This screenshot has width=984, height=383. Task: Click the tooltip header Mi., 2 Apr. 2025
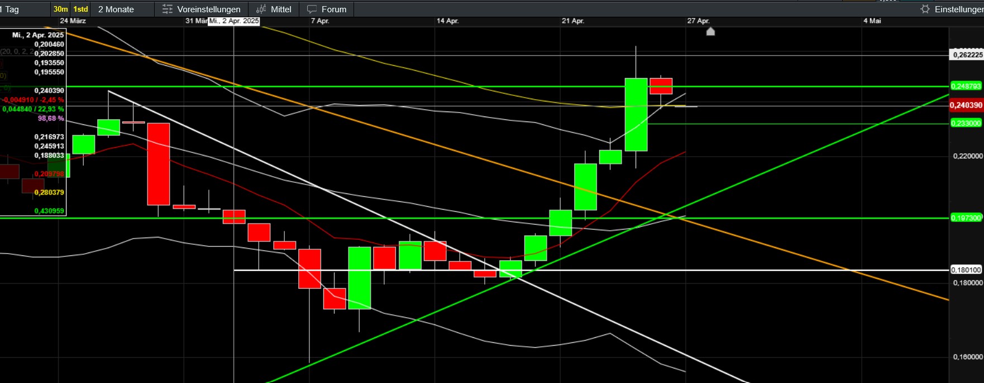(38, 35)
